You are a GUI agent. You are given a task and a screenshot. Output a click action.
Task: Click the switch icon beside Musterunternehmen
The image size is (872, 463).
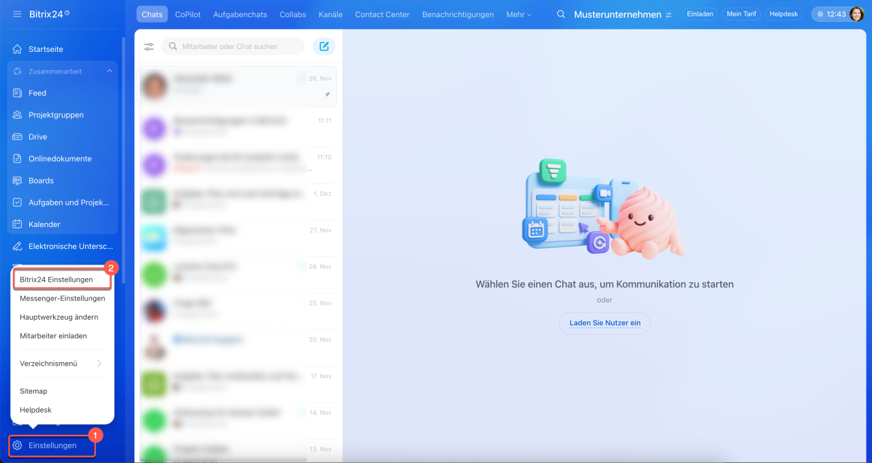coord(668,14)
